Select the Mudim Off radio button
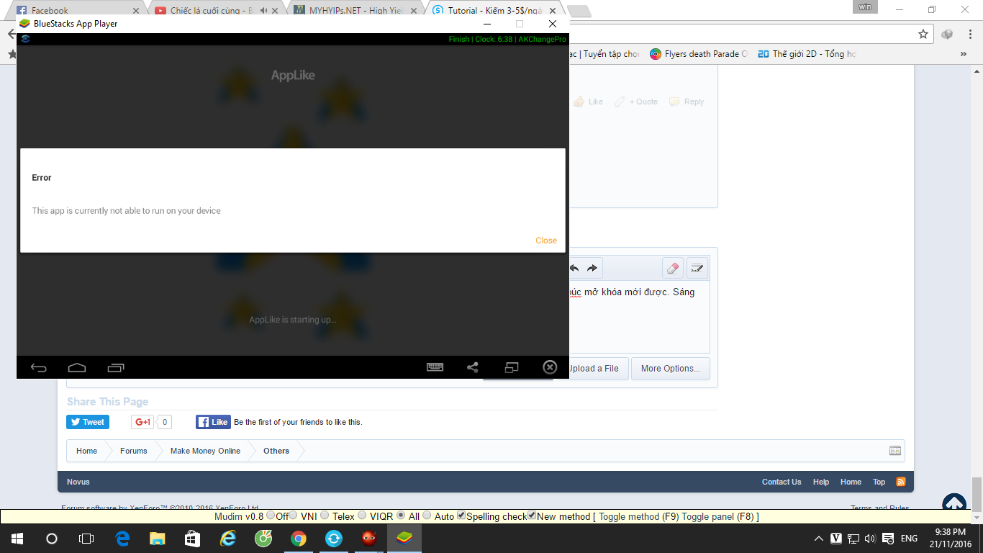 [x=271, y=516]
